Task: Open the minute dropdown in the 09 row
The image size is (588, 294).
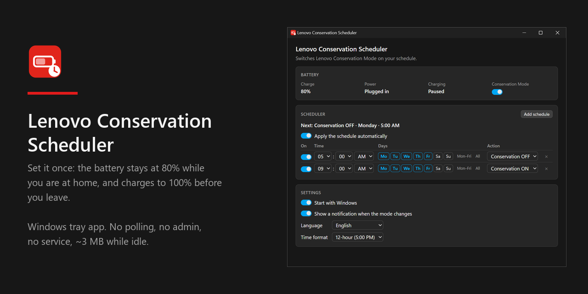Action: click(344, 169)
